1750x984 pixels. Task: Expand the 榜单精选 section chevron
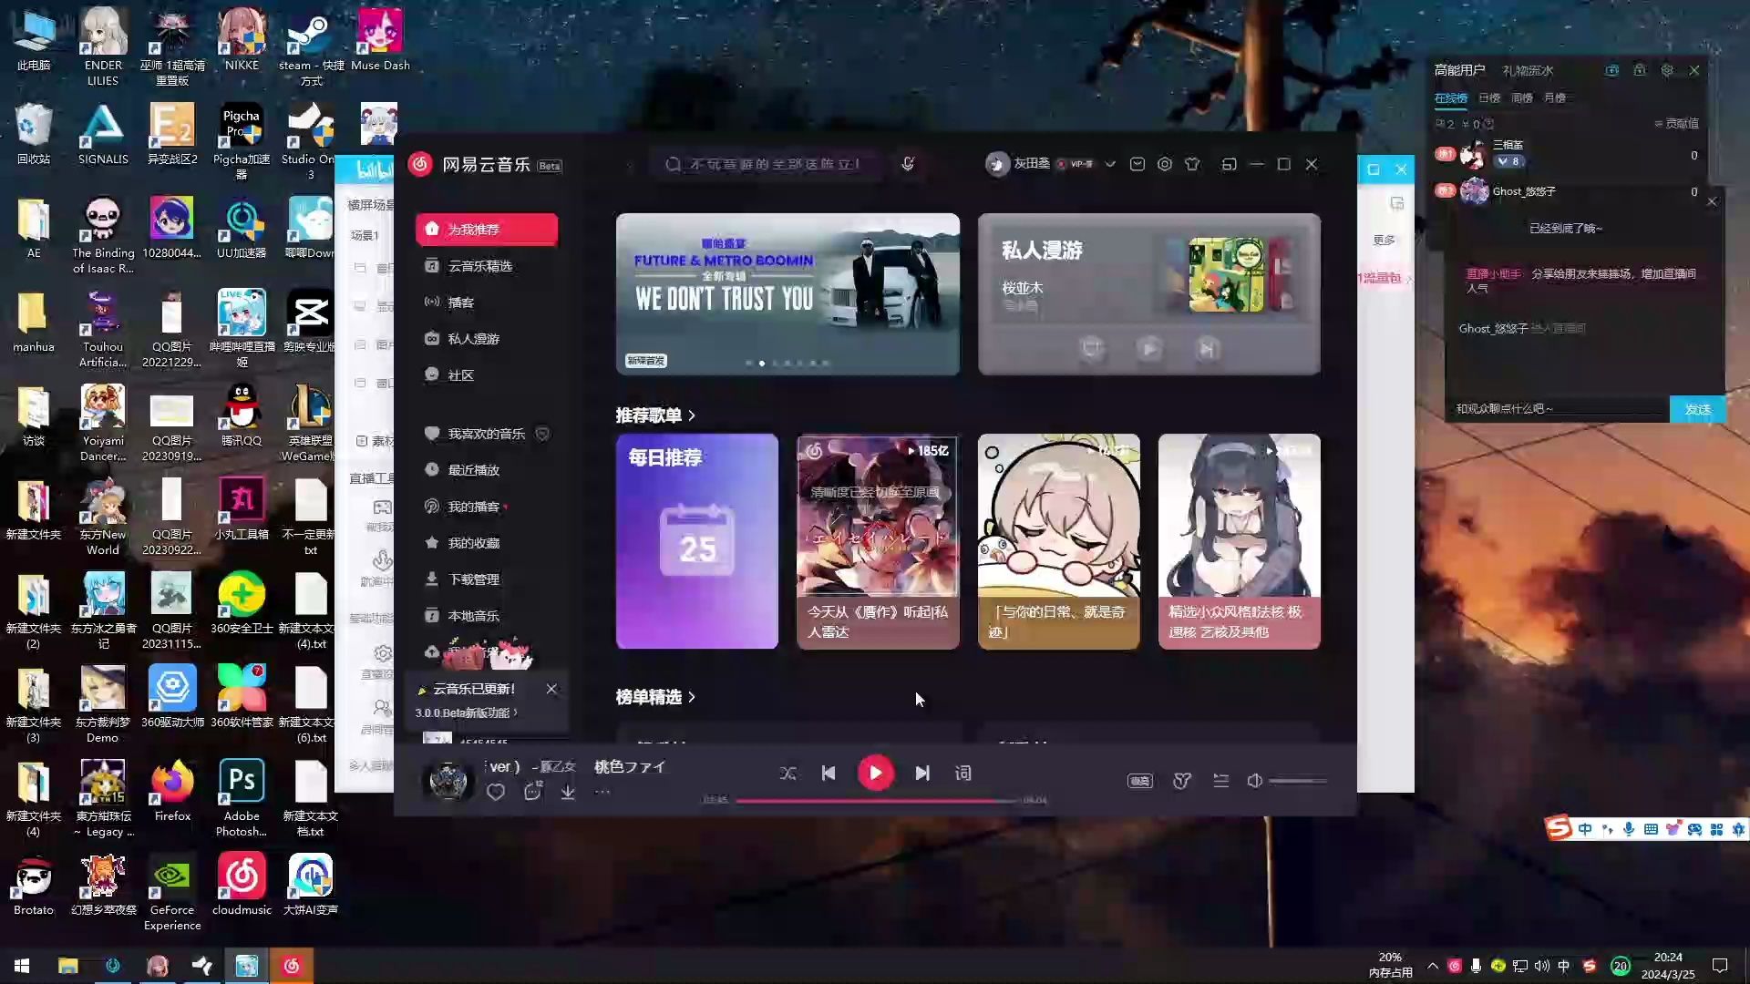pos(692,697)
